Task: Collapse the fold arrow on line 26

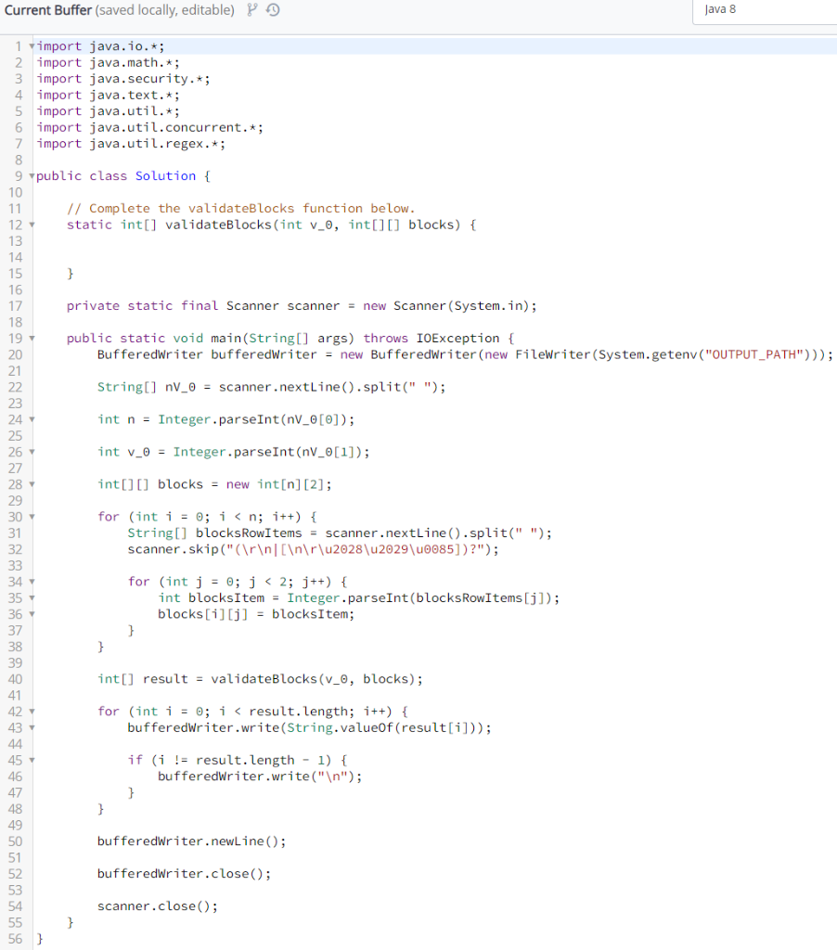Action: point(31,452)
